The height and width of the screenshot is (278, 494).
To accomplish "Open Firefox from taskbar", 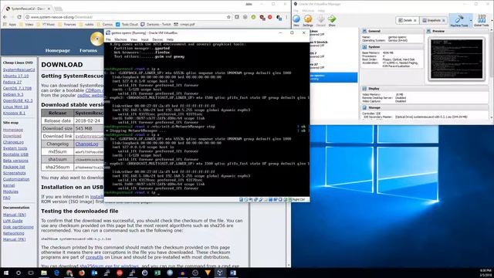I will pos(82,273).
